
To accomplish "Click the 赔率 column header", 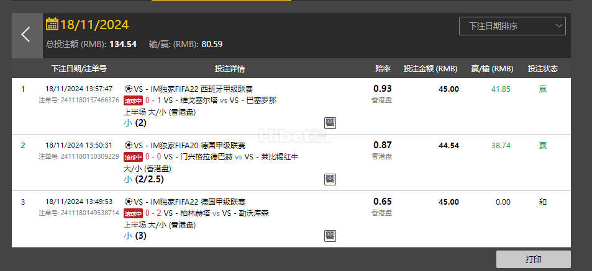I will (x=383, y=69).
